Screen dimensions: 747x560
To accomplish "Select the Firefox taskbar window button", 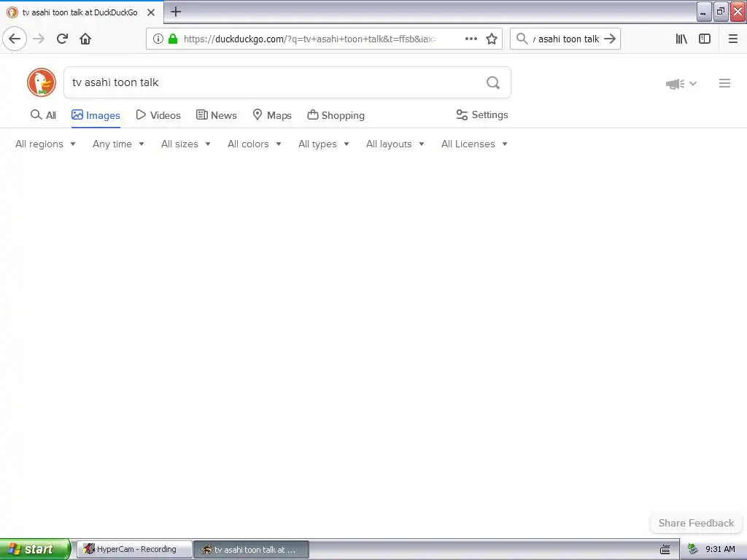I will click(x=252, y=549).
